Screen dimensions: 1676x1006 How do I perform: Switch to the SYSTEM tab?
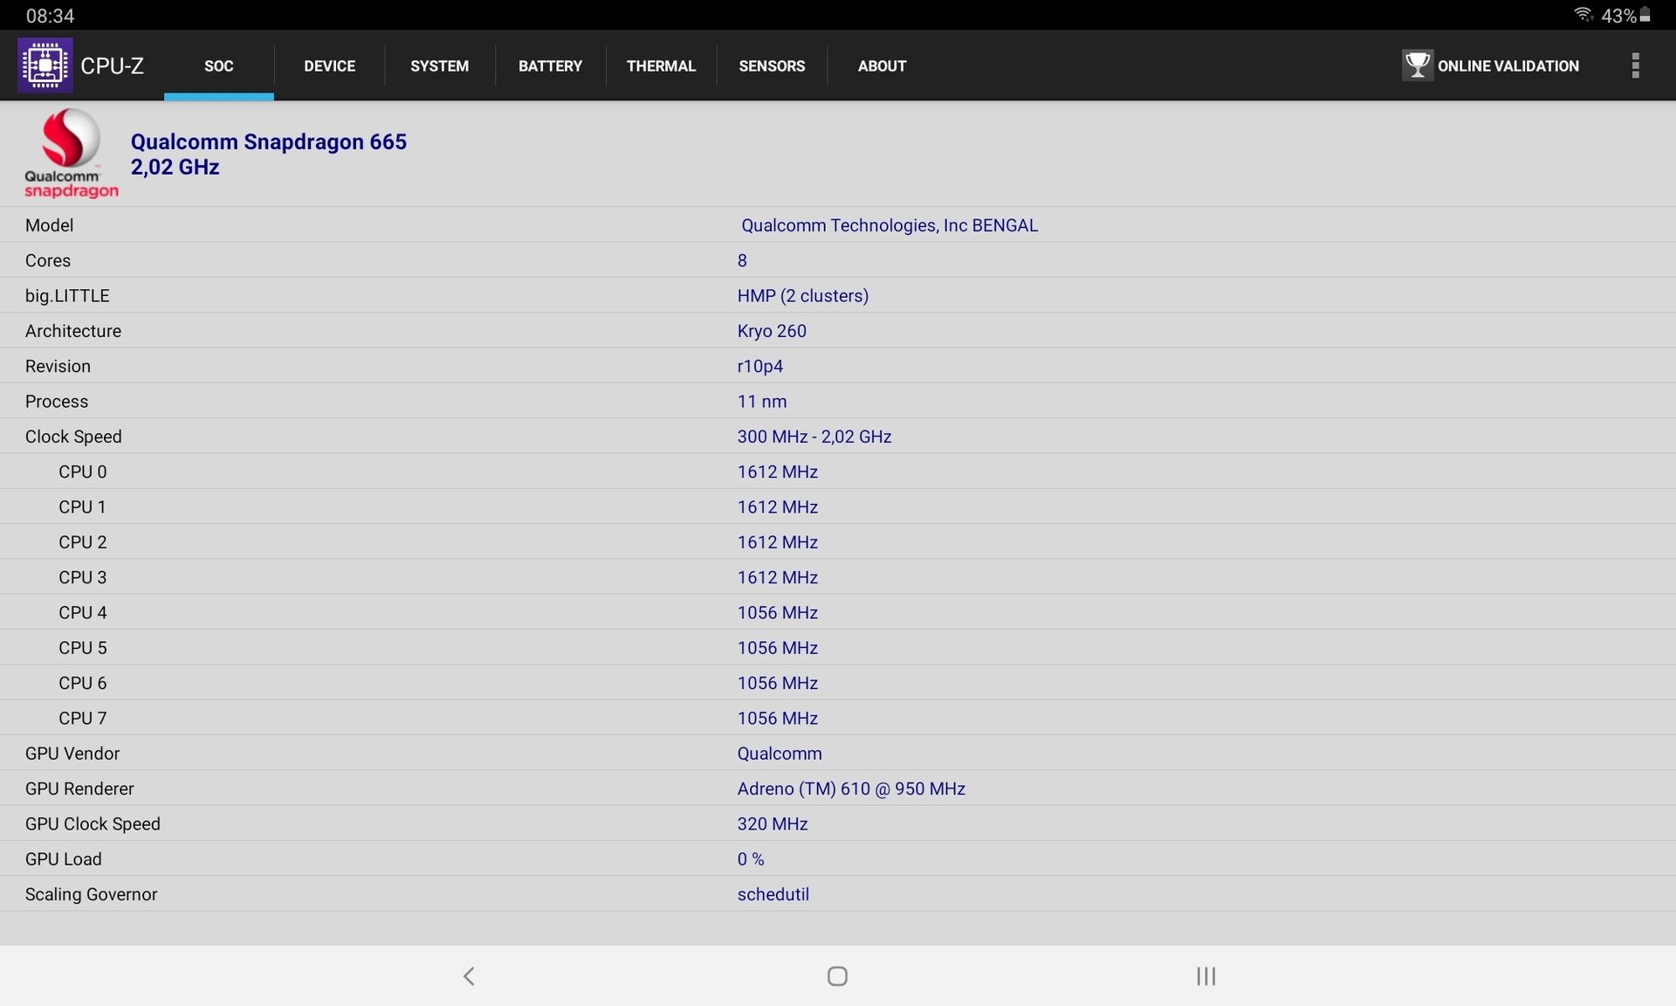click(439, 65)
